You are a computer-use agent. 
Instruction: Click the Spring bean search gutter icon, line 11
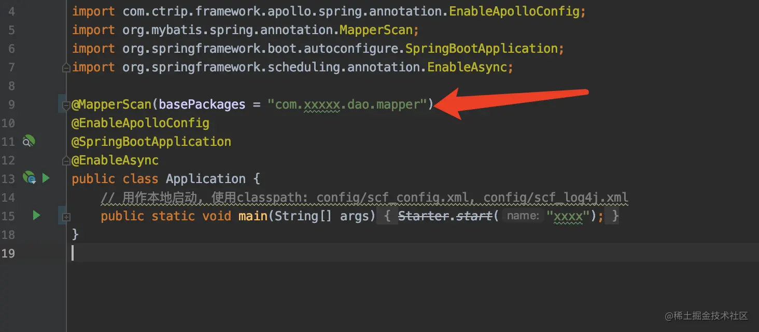[29, 141]
